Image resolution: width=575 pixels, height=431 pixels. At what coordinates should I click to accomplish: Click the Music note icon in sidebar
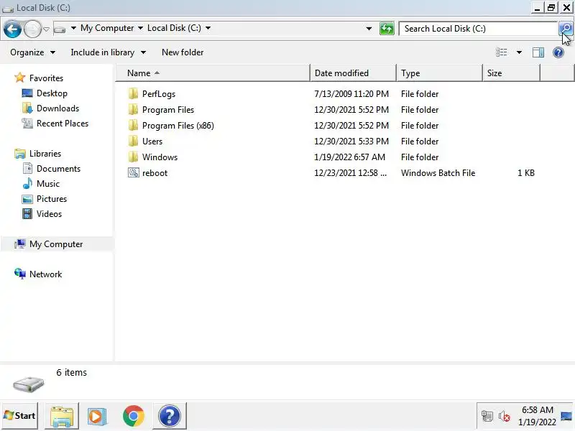click(x=27, y=183)
